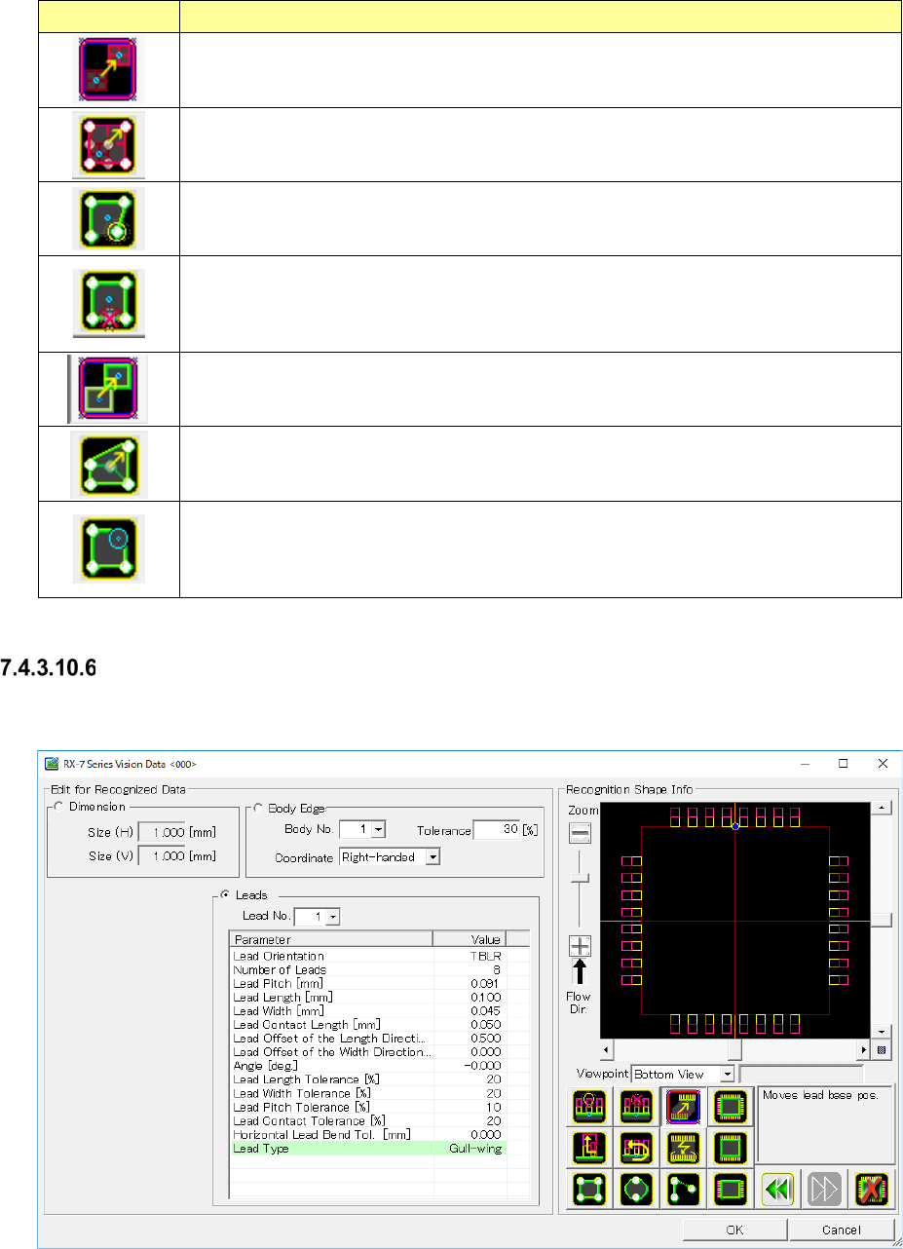Select the Leads radio button
Screen dimensions: 903x1249
coord(226,894)
